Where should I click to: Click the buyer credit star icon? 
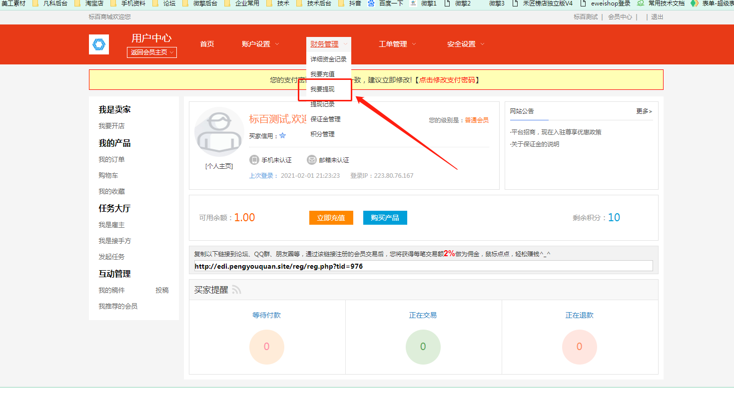point(283,136)
